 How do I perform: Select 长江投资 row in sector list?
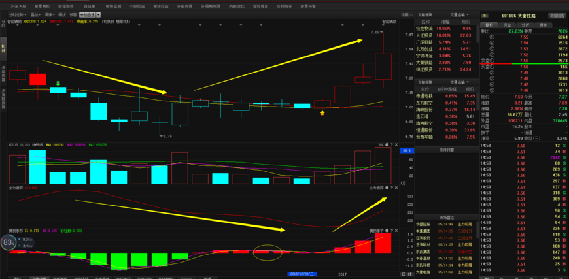pos(446,35)
